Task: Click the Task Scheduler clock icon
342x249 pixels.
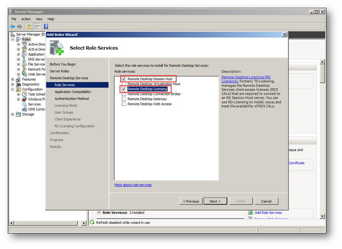Action: (x=24, y=94)
